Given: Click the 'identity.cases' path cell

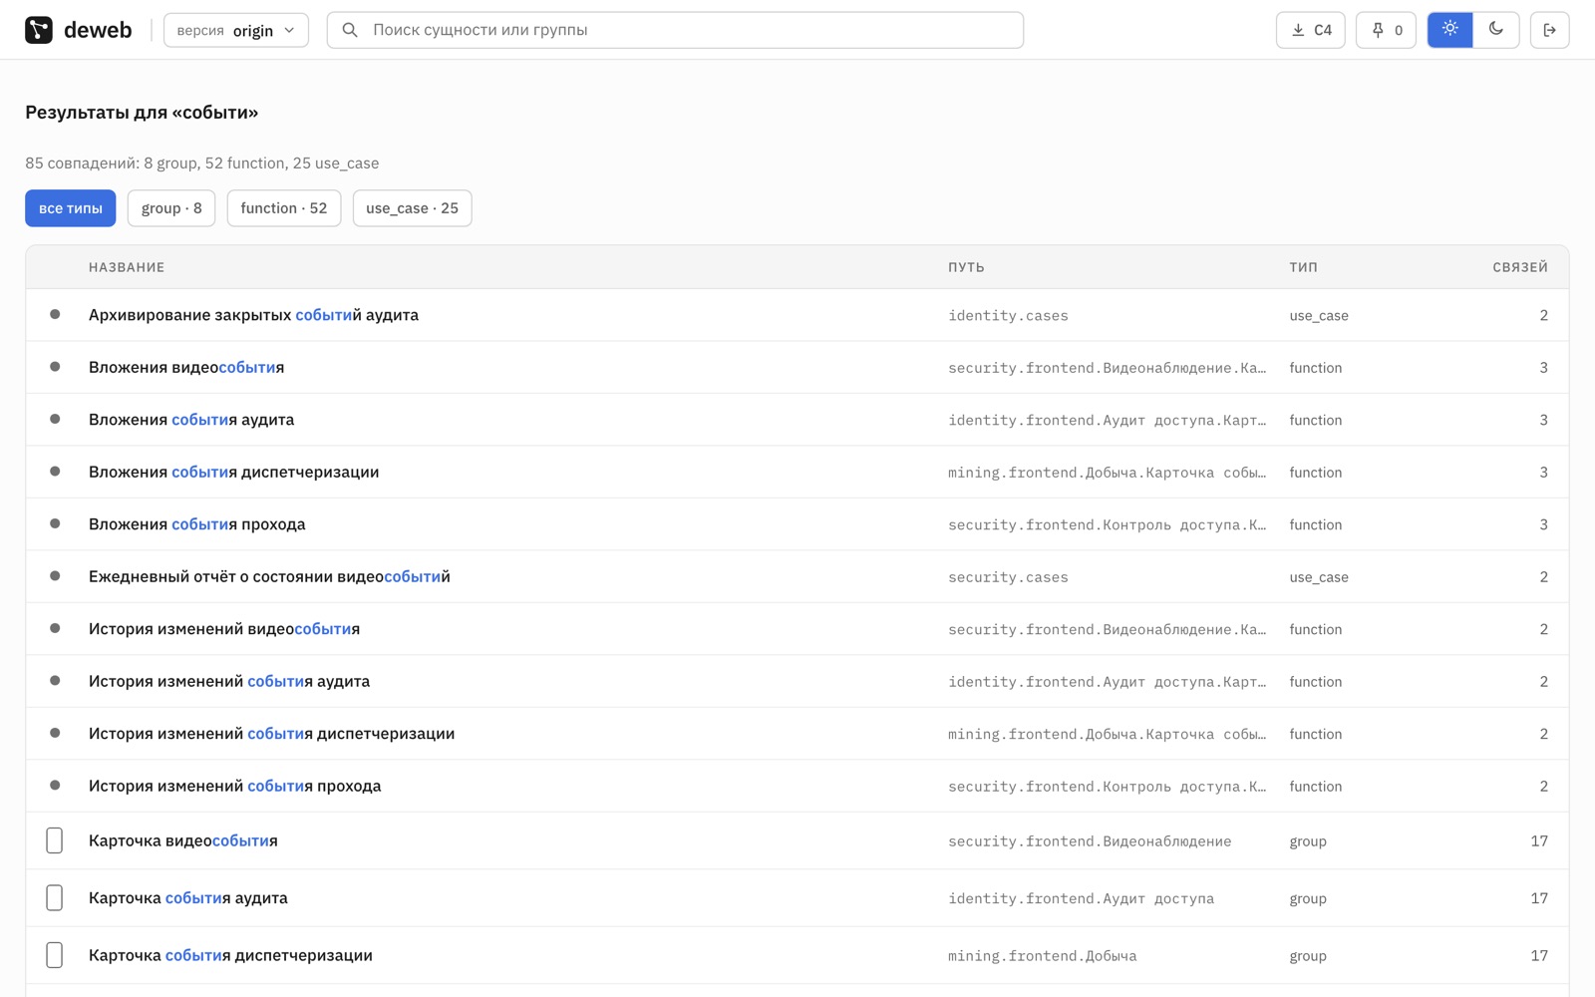Looking at the screenshot, I should point(1008,316).
